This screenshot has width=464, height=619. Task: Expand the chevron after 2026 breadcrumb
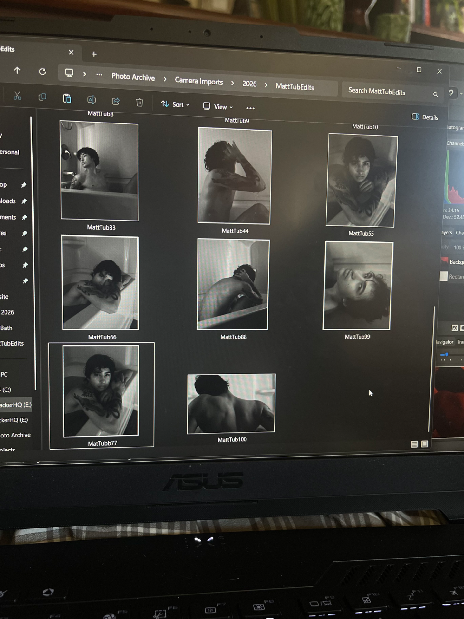pyautogui.click(x=266, y=85)
